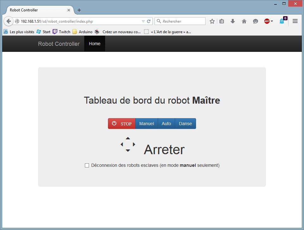Switch to the Robot Controller browser tab
304x230 pixels.
35,10
